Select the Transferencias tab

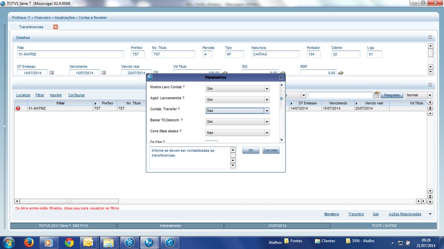tap(31, 27)
